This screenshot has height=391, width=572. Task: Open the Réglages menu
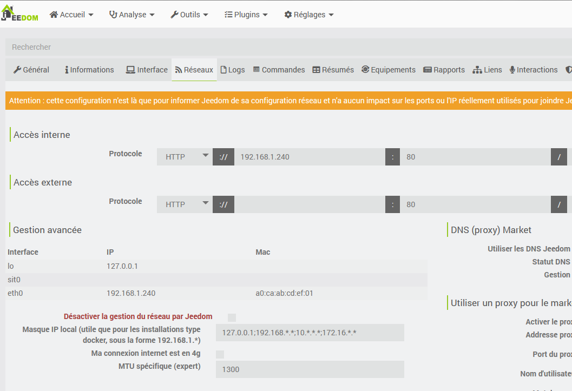point(308,15)
